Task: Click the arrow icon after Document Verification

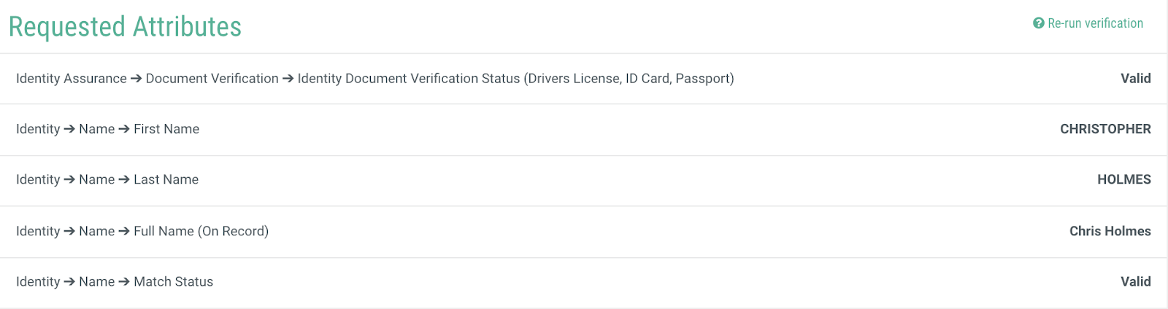Action: tap(288, 79)
